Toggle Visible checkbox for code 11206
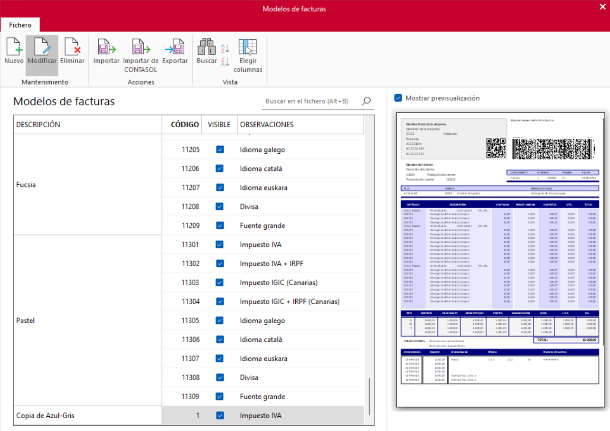This screenshot has width=610, height=431. [x=220, y=169]
